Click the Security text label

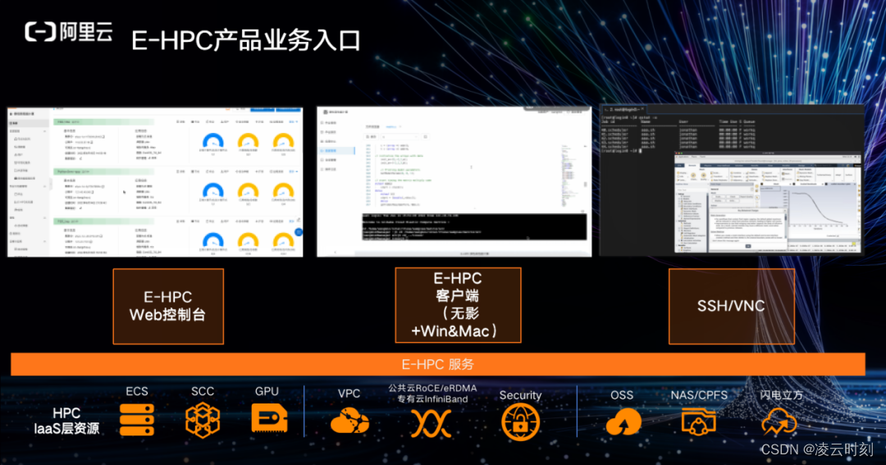coord(520,395)
